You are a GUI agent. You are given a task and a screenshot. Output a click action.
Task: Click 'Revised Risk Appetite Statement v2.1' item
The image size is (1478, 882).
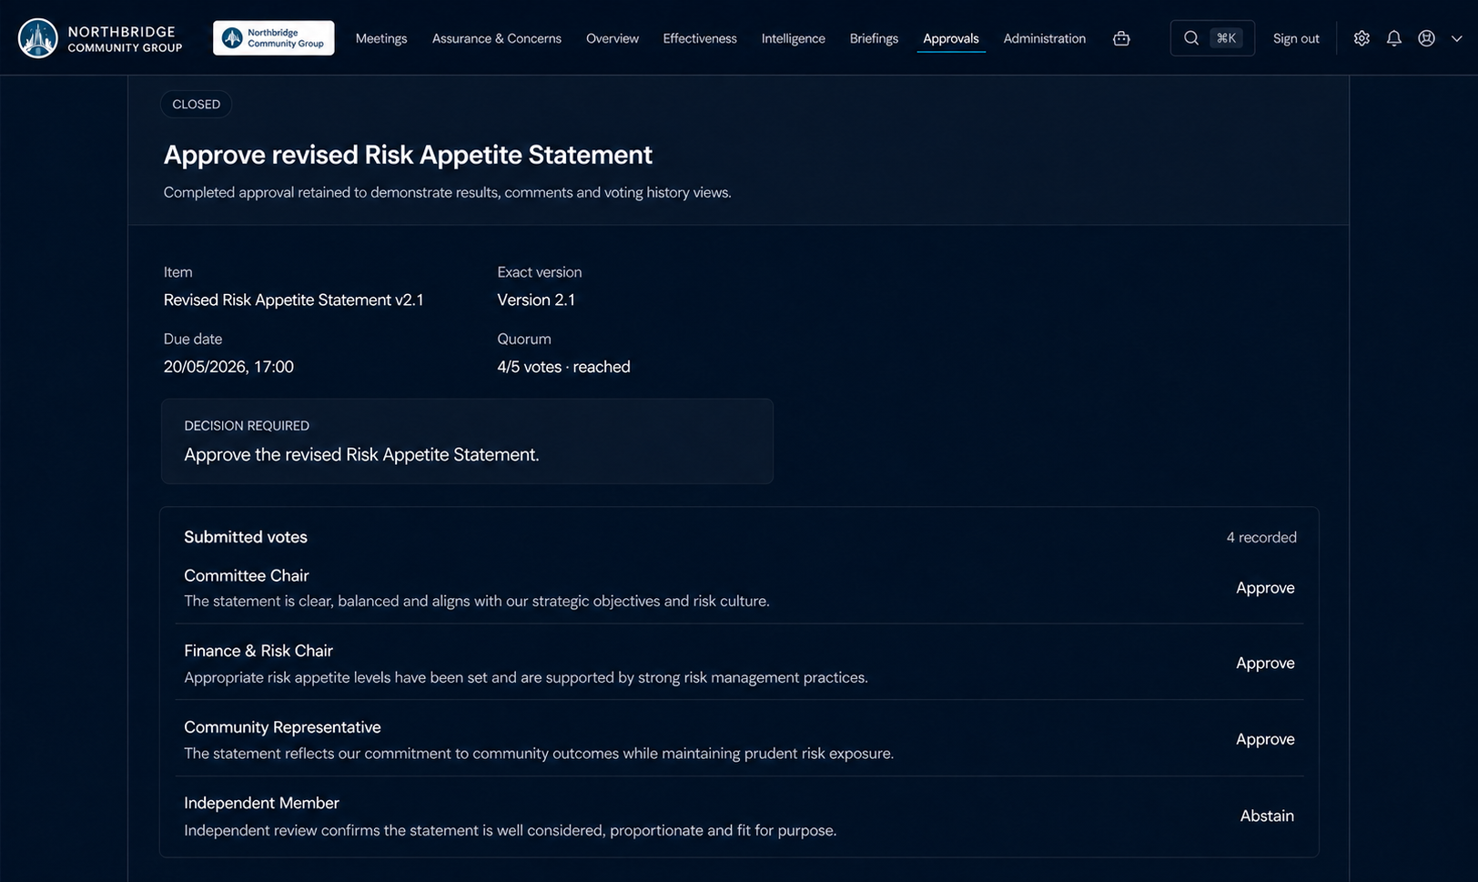click(293, 299)
